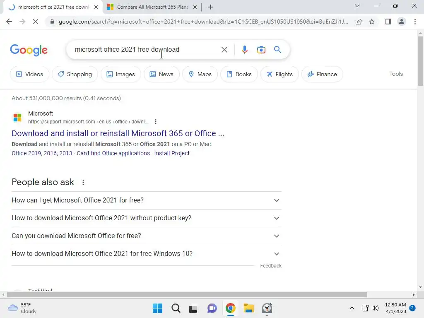Bookmark this page with the star icon

pyautogui.click(x=372, y=22)
